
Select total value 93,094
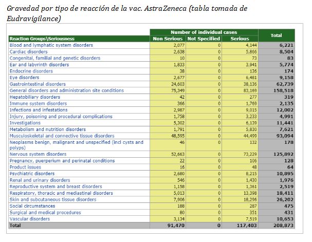point(285,136)
